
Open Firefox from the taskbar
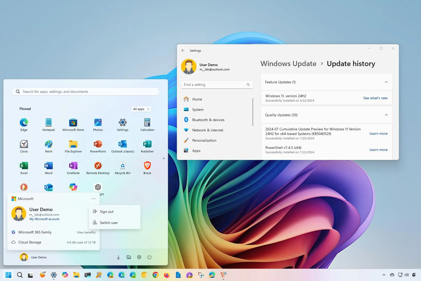167,275
